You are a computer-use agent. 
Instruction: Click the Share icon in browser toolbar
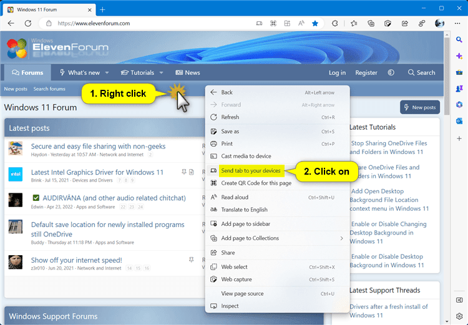point(405,23)
